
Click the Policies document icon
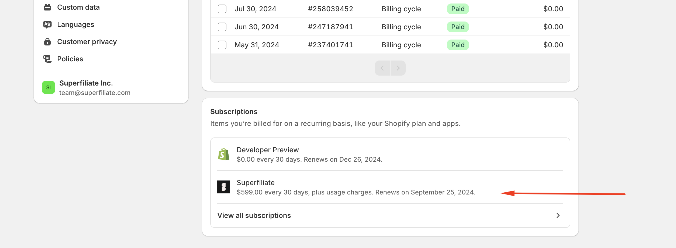pyautogui.click(x=47, y=59)
